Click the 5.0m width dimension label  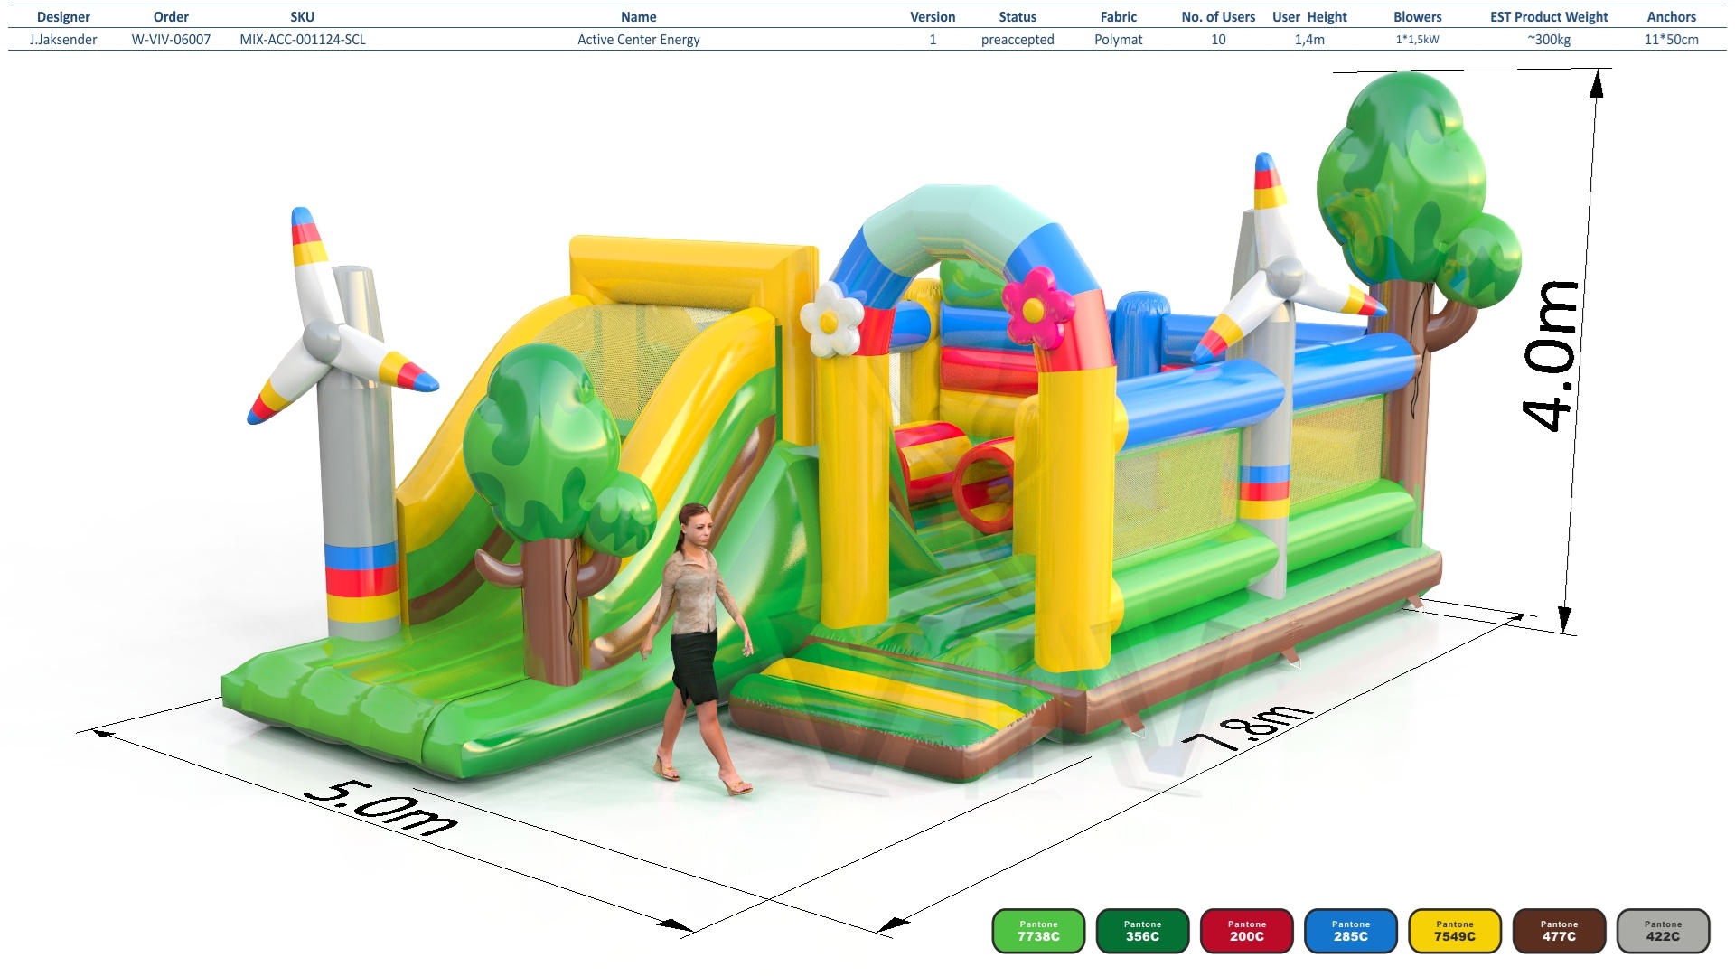380,807
